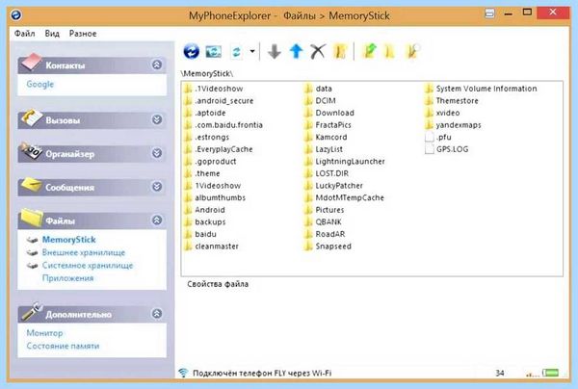Select MemoryStick in the Файлы panel

pos(69,240)
